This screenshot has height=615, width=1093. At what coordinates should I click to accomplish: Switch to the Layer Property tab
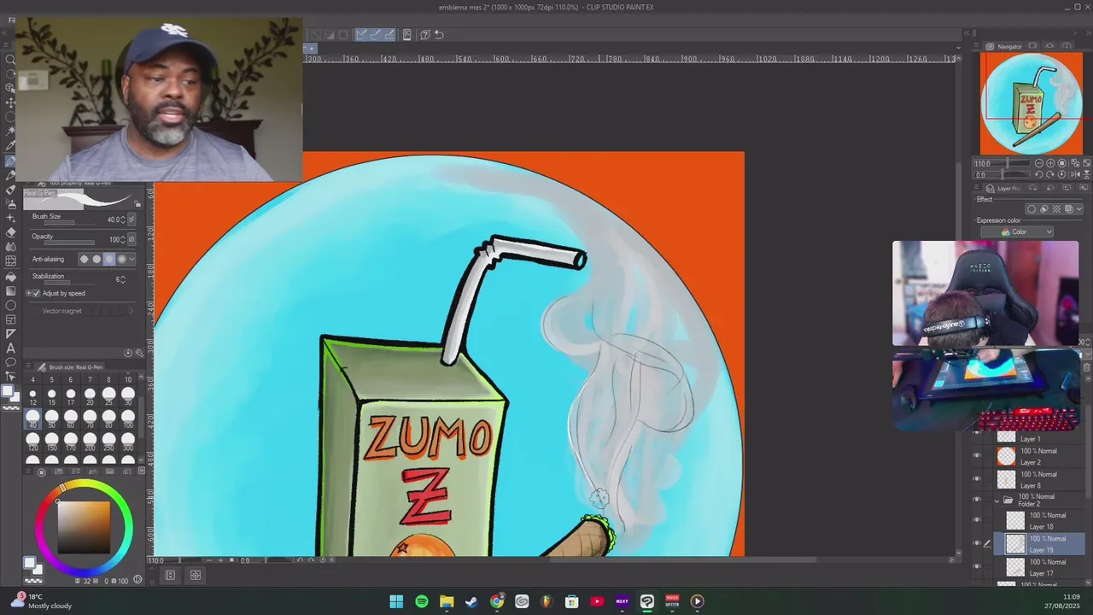tap(1005, 189)
